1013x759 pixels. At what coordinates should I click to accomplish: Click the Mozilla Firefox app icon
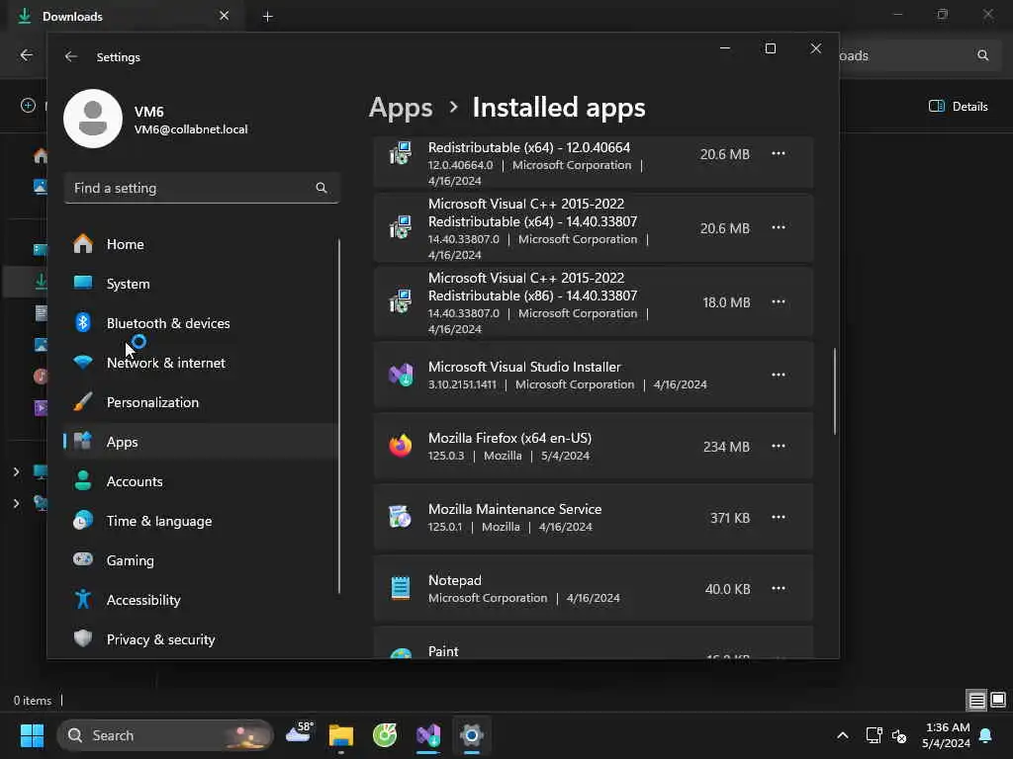pyautogui.click(x=401, y=446)
